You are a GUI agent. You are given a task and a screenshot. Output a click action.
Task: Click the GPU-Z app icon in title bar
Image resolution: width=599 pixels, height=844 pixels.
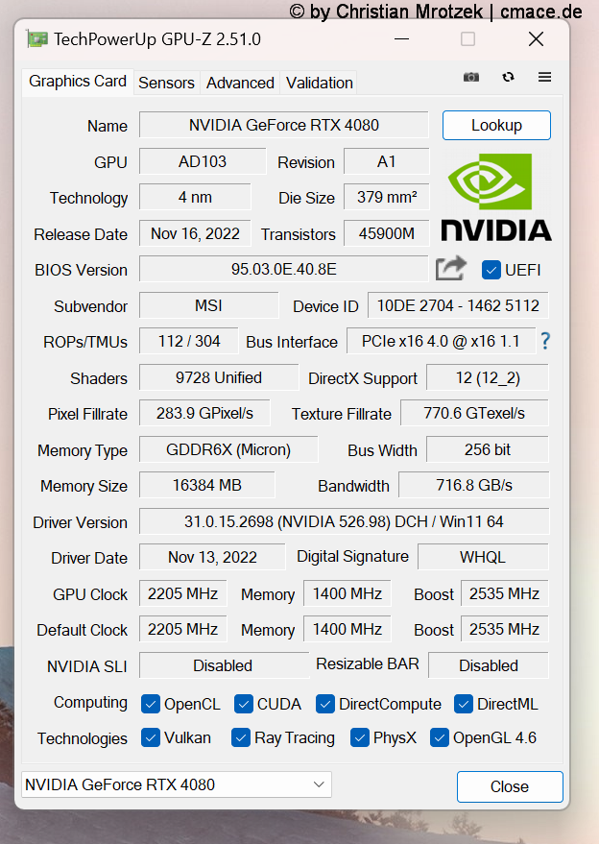[x=37, y=39]
